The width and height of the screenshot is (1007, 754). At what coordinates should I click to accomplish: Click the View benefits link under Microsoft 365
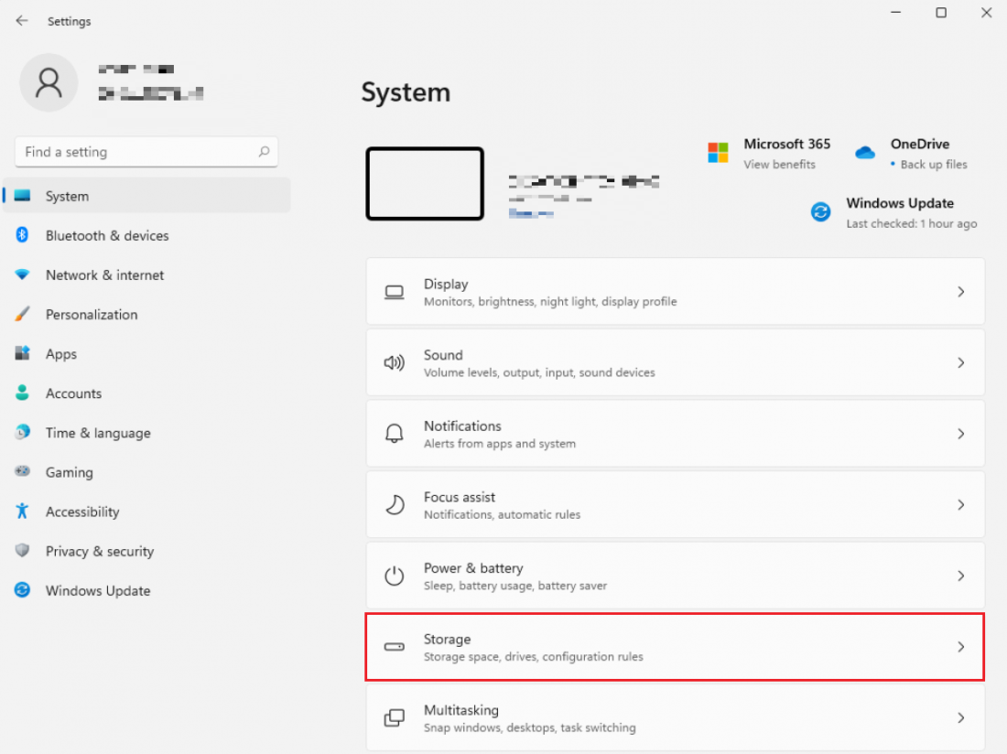click(780, 164)
